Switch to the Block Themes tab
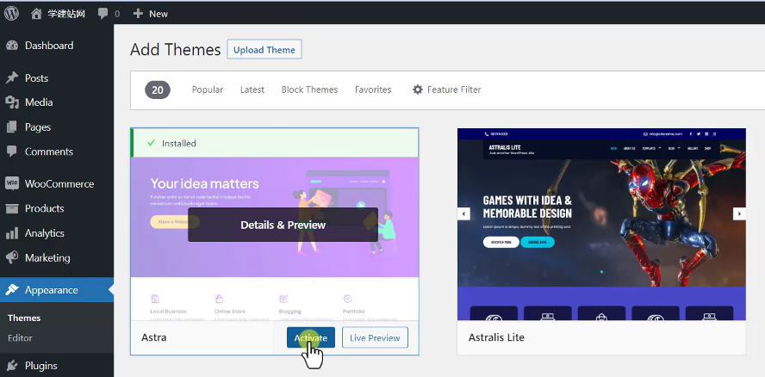Image resolution: width=765 pixels, height=377 pixels. (309, 90)
